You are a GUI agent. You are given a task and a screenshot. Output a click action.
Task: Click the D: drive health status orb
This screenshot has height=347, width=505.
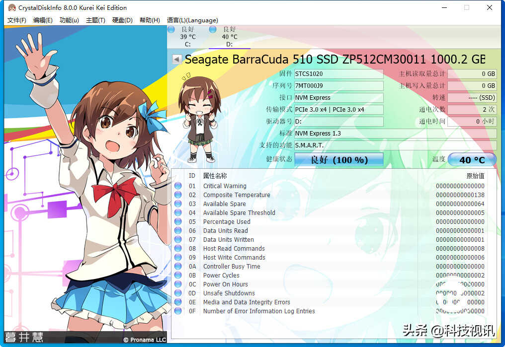[213, 29]
